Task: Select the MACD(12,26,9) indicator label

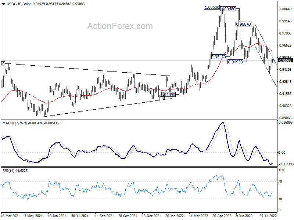Action: tap(15, 123)
